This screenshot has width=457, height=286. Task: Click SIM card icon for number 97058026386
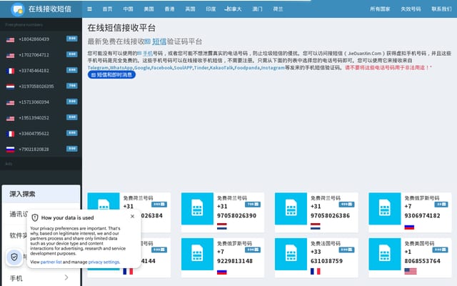click(291, 208)
